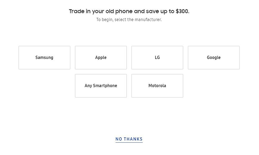
Task: Choose the Apple manufacturer tile
Action: 101,58
